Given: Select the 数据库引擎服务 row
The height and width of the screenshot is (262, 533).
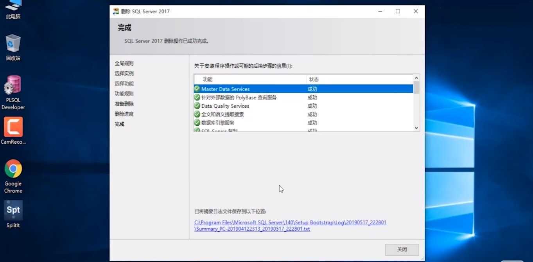Looking at the screenshot, I should click(303, 123).
